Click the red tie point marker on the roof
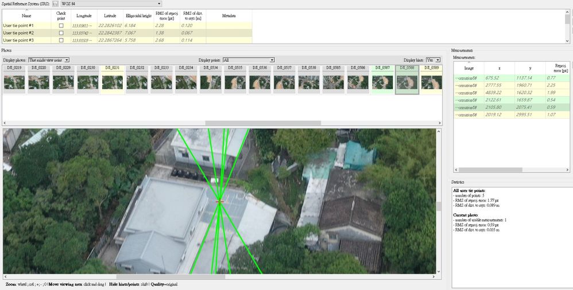 220,201
